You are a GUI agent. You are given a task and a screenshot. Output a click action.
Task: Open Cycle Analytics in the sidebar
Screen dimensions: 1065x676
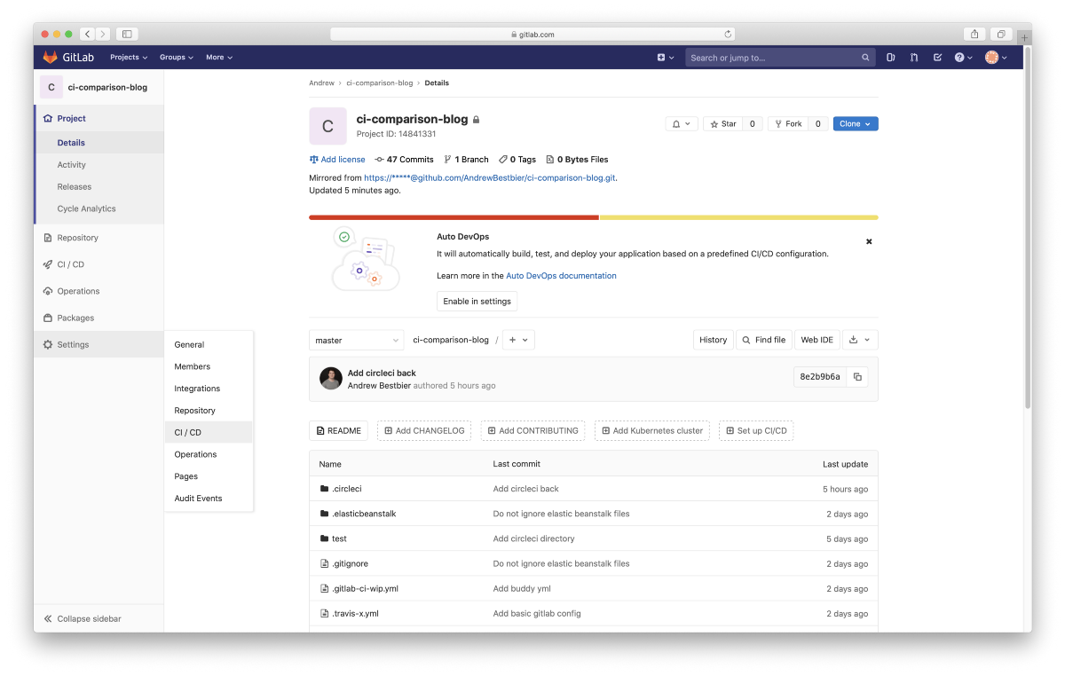(99, 209)
